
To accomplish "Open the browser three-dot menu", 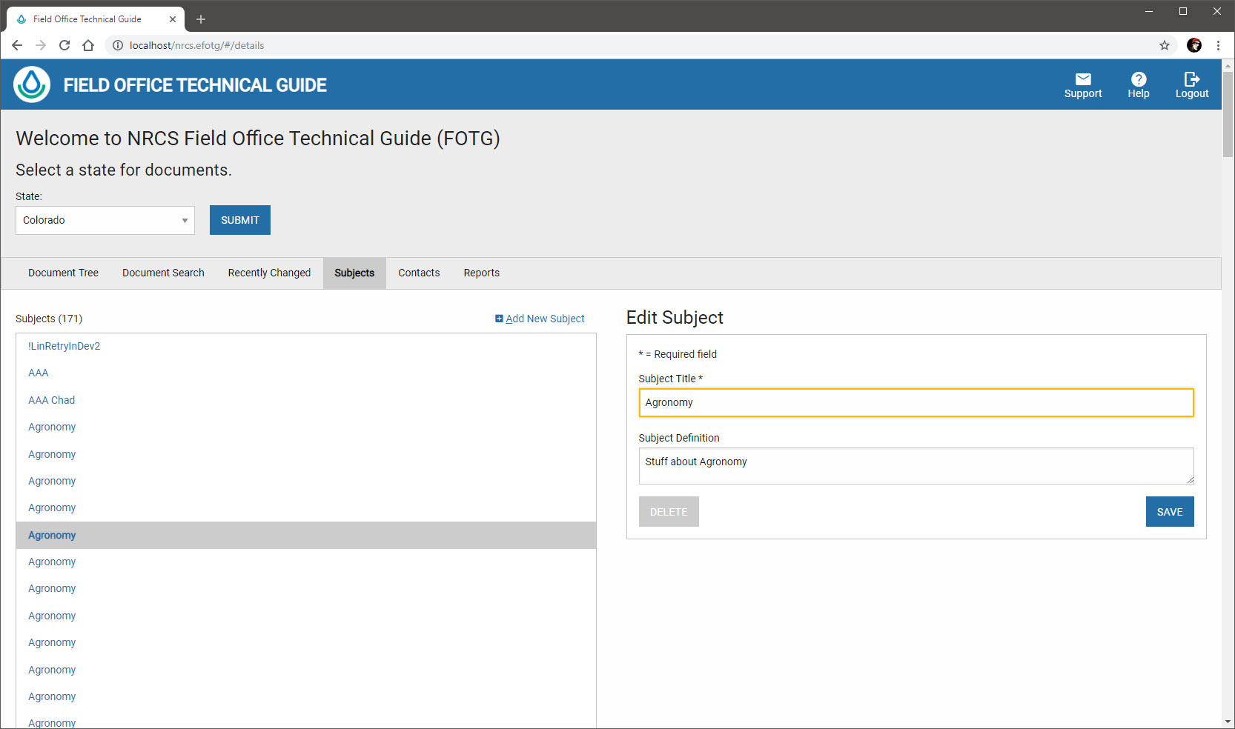I will click(1218, 45).
